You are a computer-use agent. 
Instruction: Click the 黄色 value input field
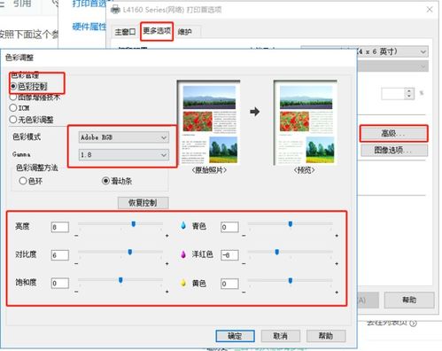point(229,284)
